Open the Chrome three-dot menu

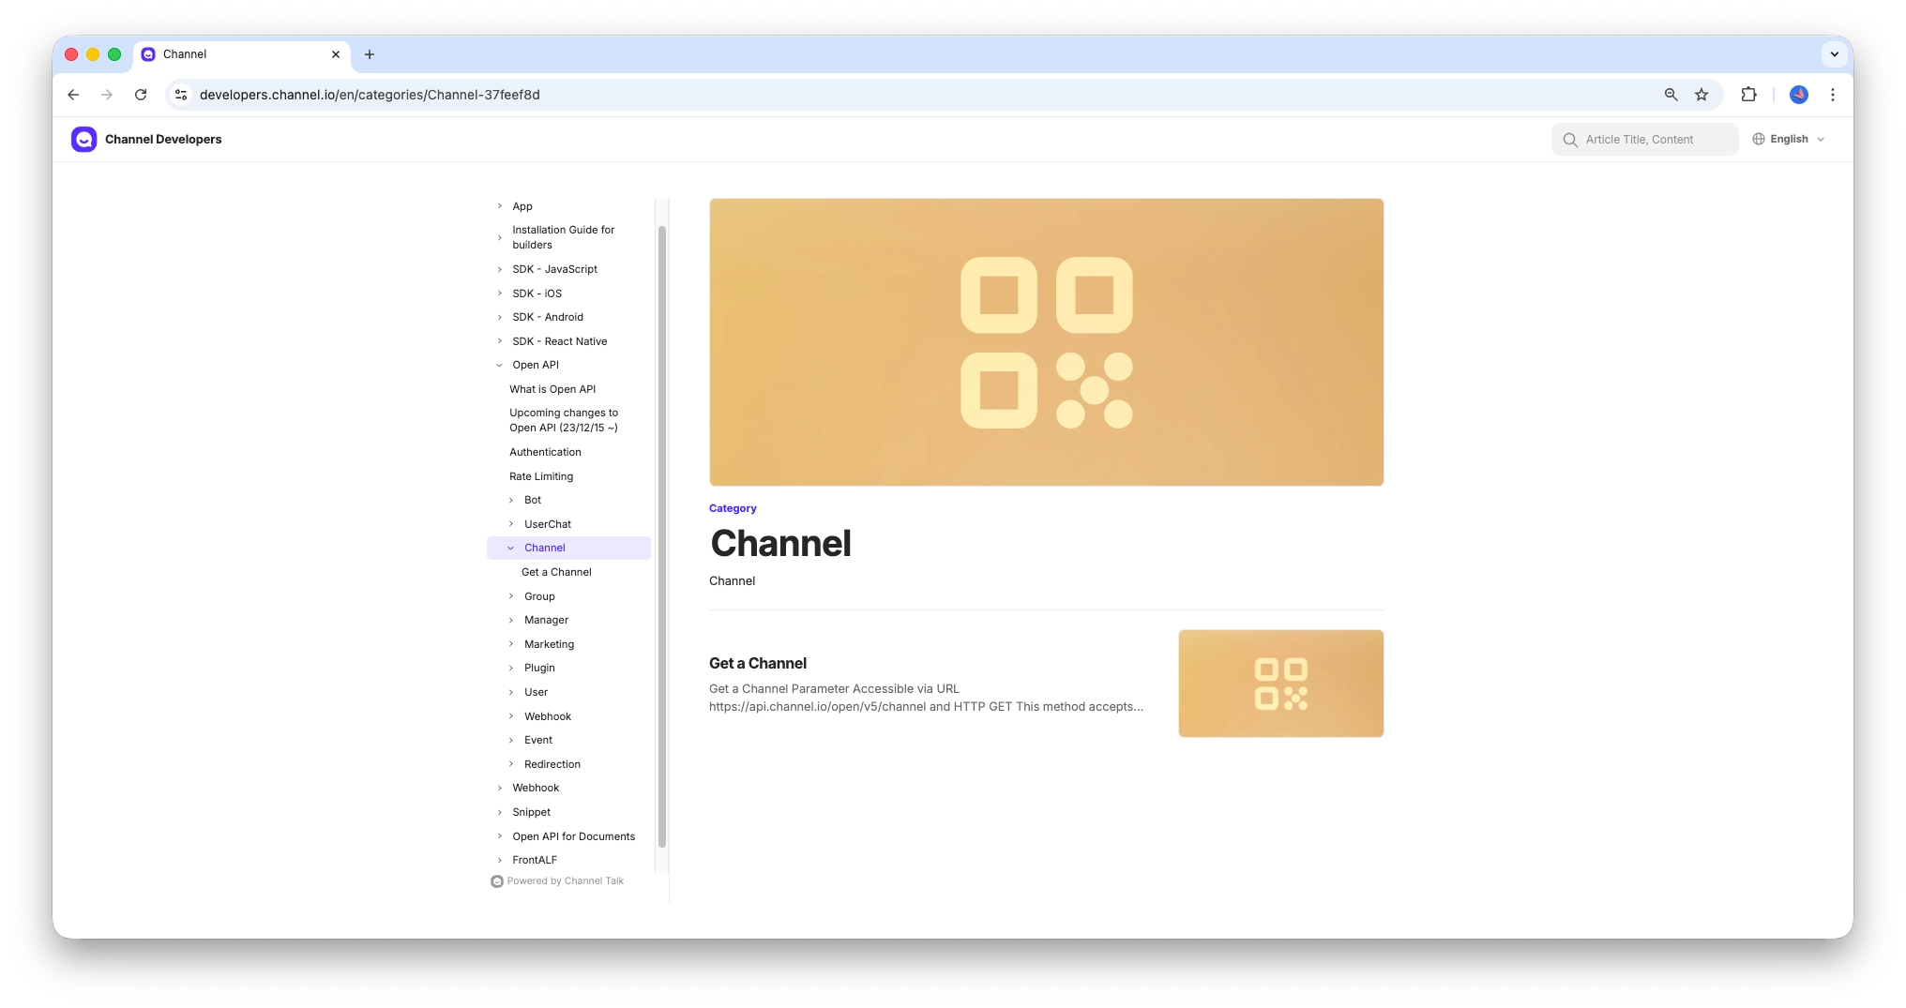click(x=1833, y=95)
